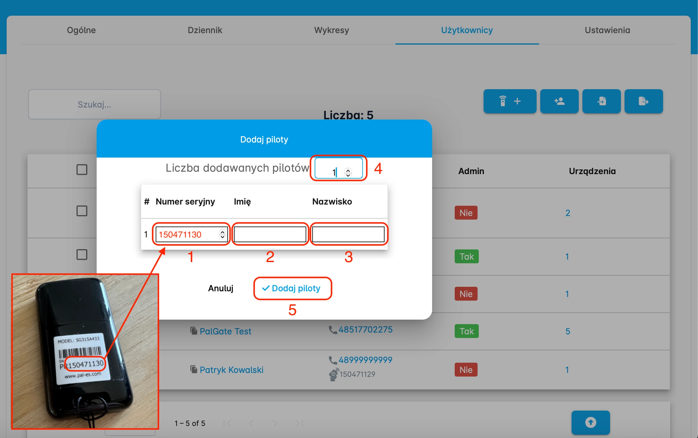Switch to the Dziennik tab
Viewport: 698px width, 438px height.
205,30
